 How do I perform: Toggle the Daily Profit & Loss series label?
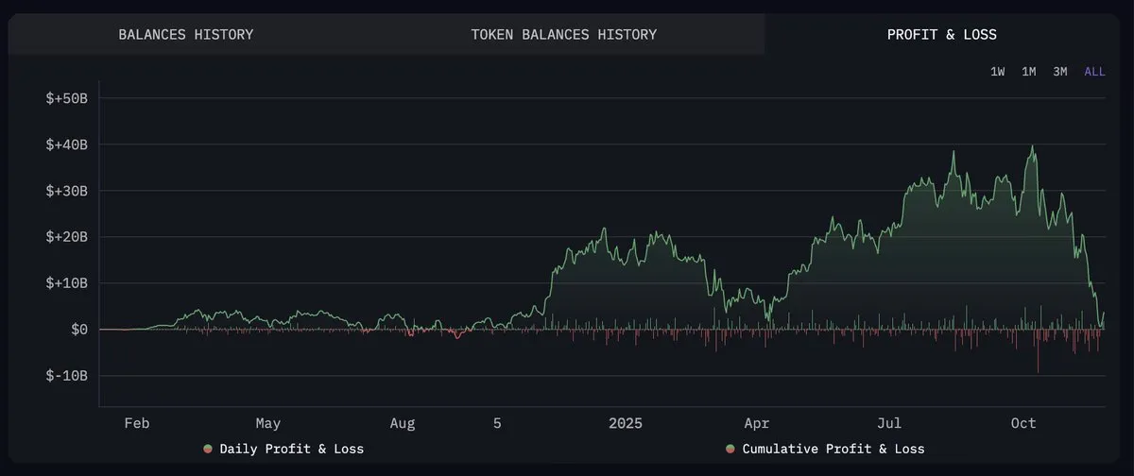pyautogui.click(x=291, y=449)
